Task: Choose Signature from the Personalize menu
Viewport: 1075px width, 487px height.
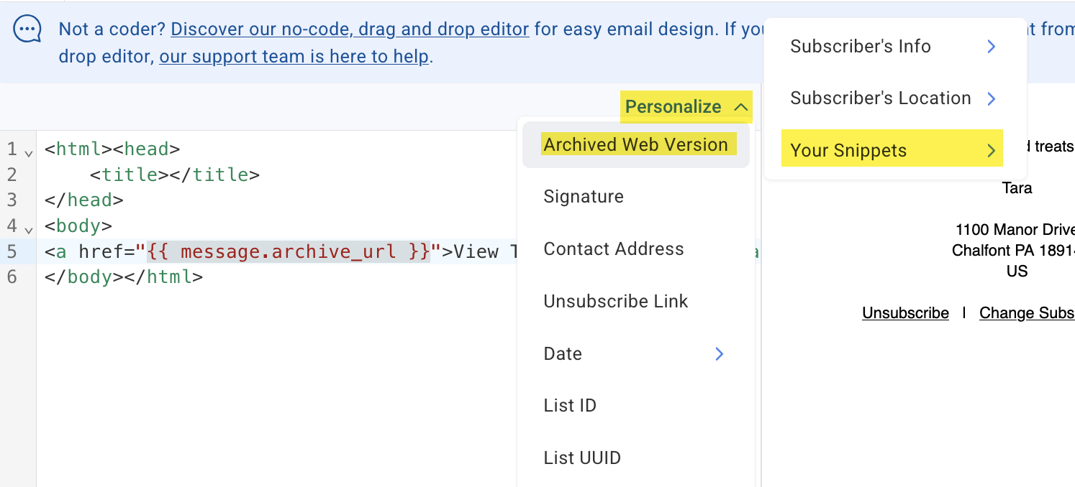Action: point(583,196)
